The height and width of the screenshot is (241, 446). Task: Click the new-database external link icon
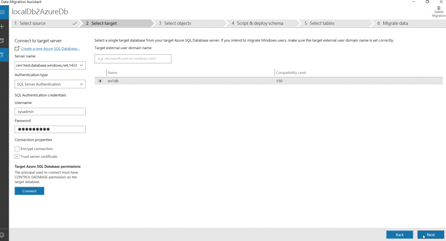click(17, 49)
